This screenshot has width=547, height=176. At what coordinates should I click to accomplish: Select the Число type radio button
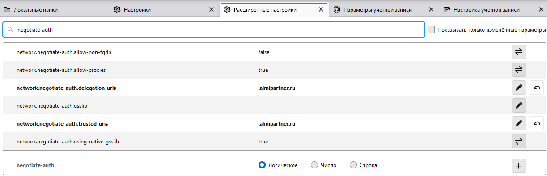tap(314, 165)
